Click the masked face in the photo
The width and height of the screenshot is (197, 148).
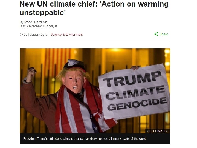pyautogui.click(x=74, y=81)
